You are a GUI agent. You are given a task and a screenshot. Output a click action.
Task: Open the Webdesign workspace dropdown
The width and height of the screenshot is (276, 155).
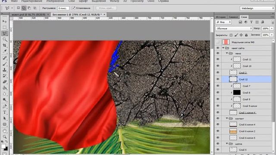click(x=257, y=8)
